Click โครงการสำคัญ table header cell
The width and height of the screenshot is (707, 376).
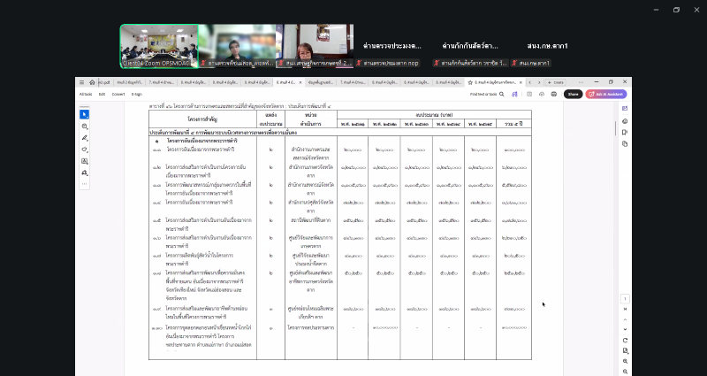[x=202, y=119]
